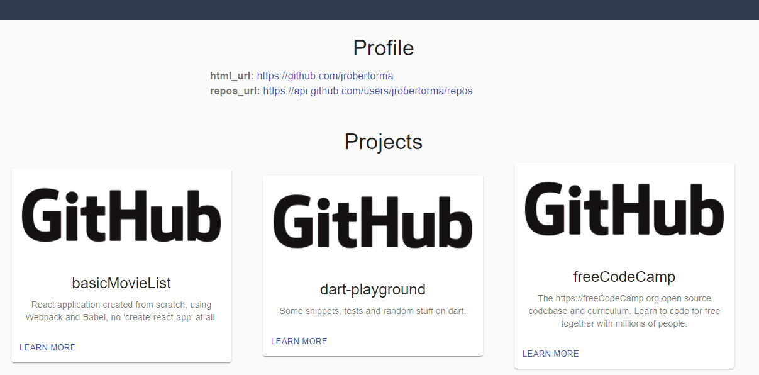Click the 'Some snippets, tests and random stuff' description
Viewport: 759px width, 375px height.
pyautogui.click(x=373, y=311)
